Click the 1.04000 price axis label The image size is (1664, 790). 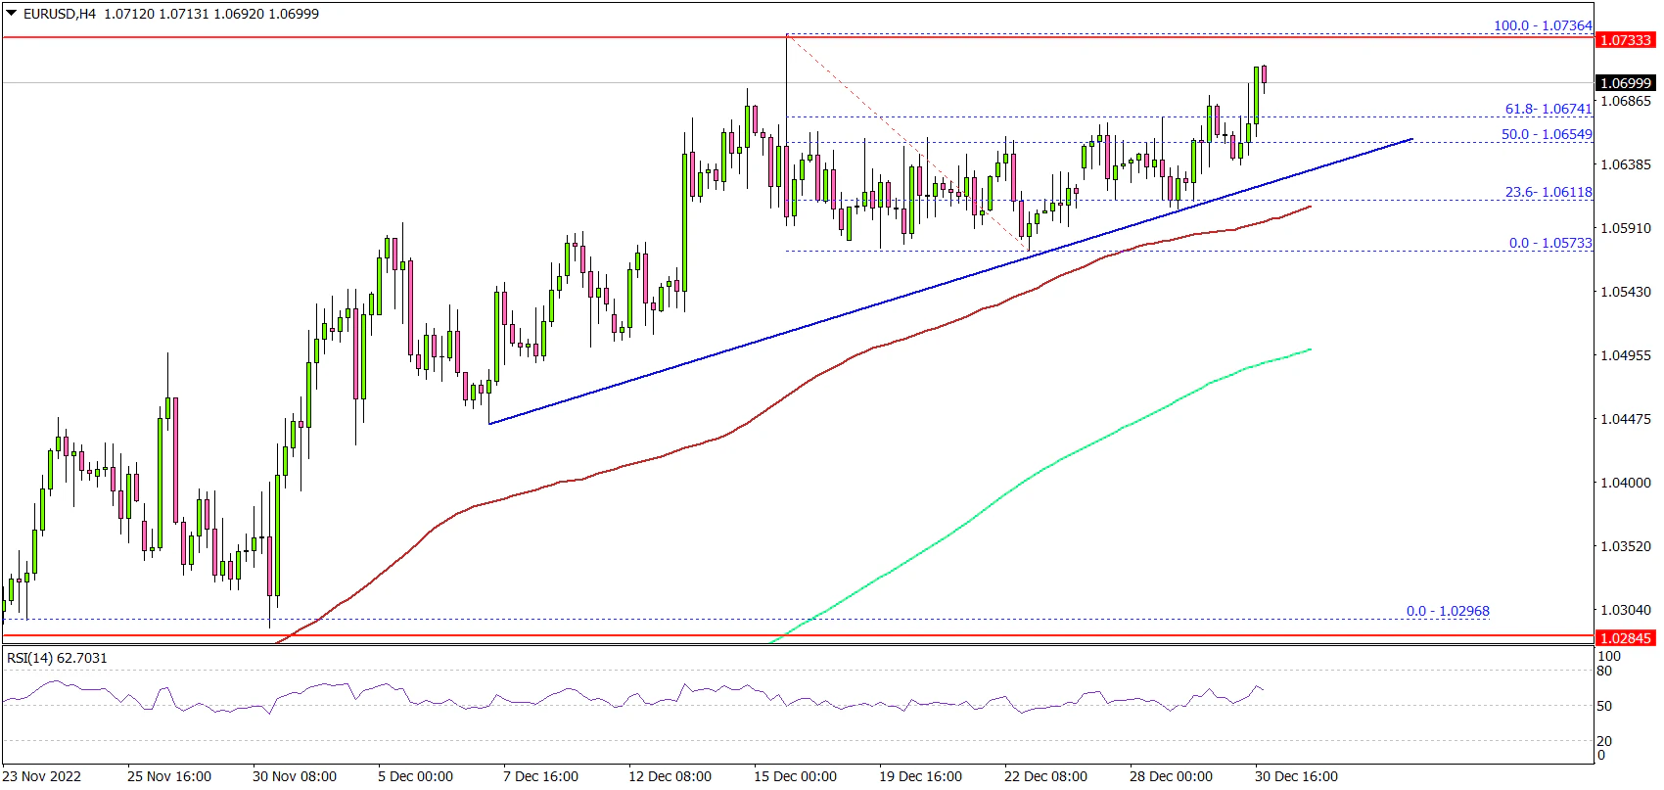tap(1625, 483)
